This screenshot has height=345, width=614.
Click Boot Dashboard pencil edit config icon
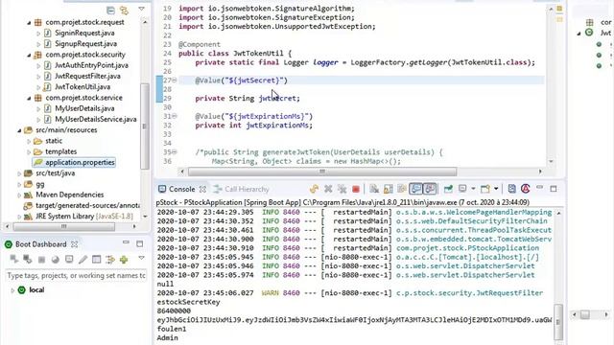pyautogui.click(x=83, y=260)
